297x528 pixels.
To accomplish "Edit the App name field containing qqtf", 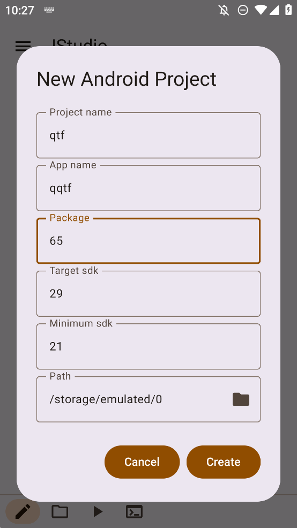I will click(148, 188).
